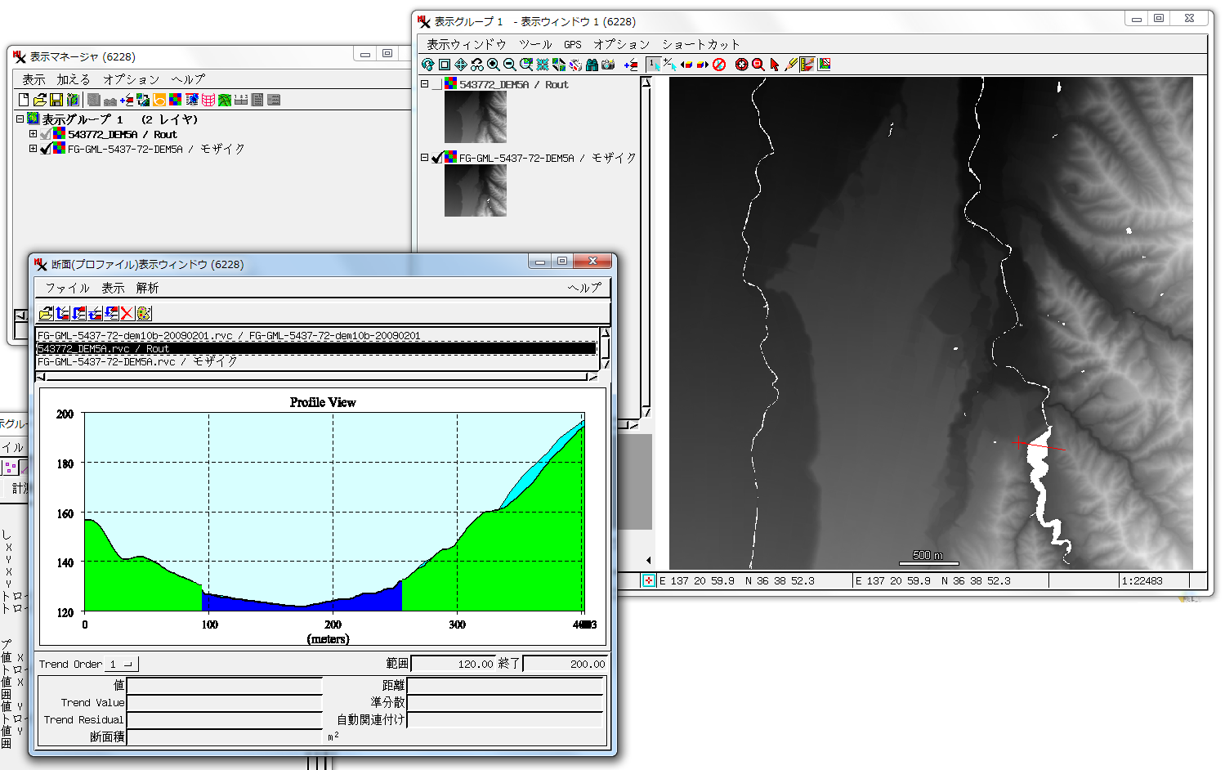The height and width of the screenshot is (770, 1225).
Task: Select the red arrow pointer tool
Action: [775, 65]
